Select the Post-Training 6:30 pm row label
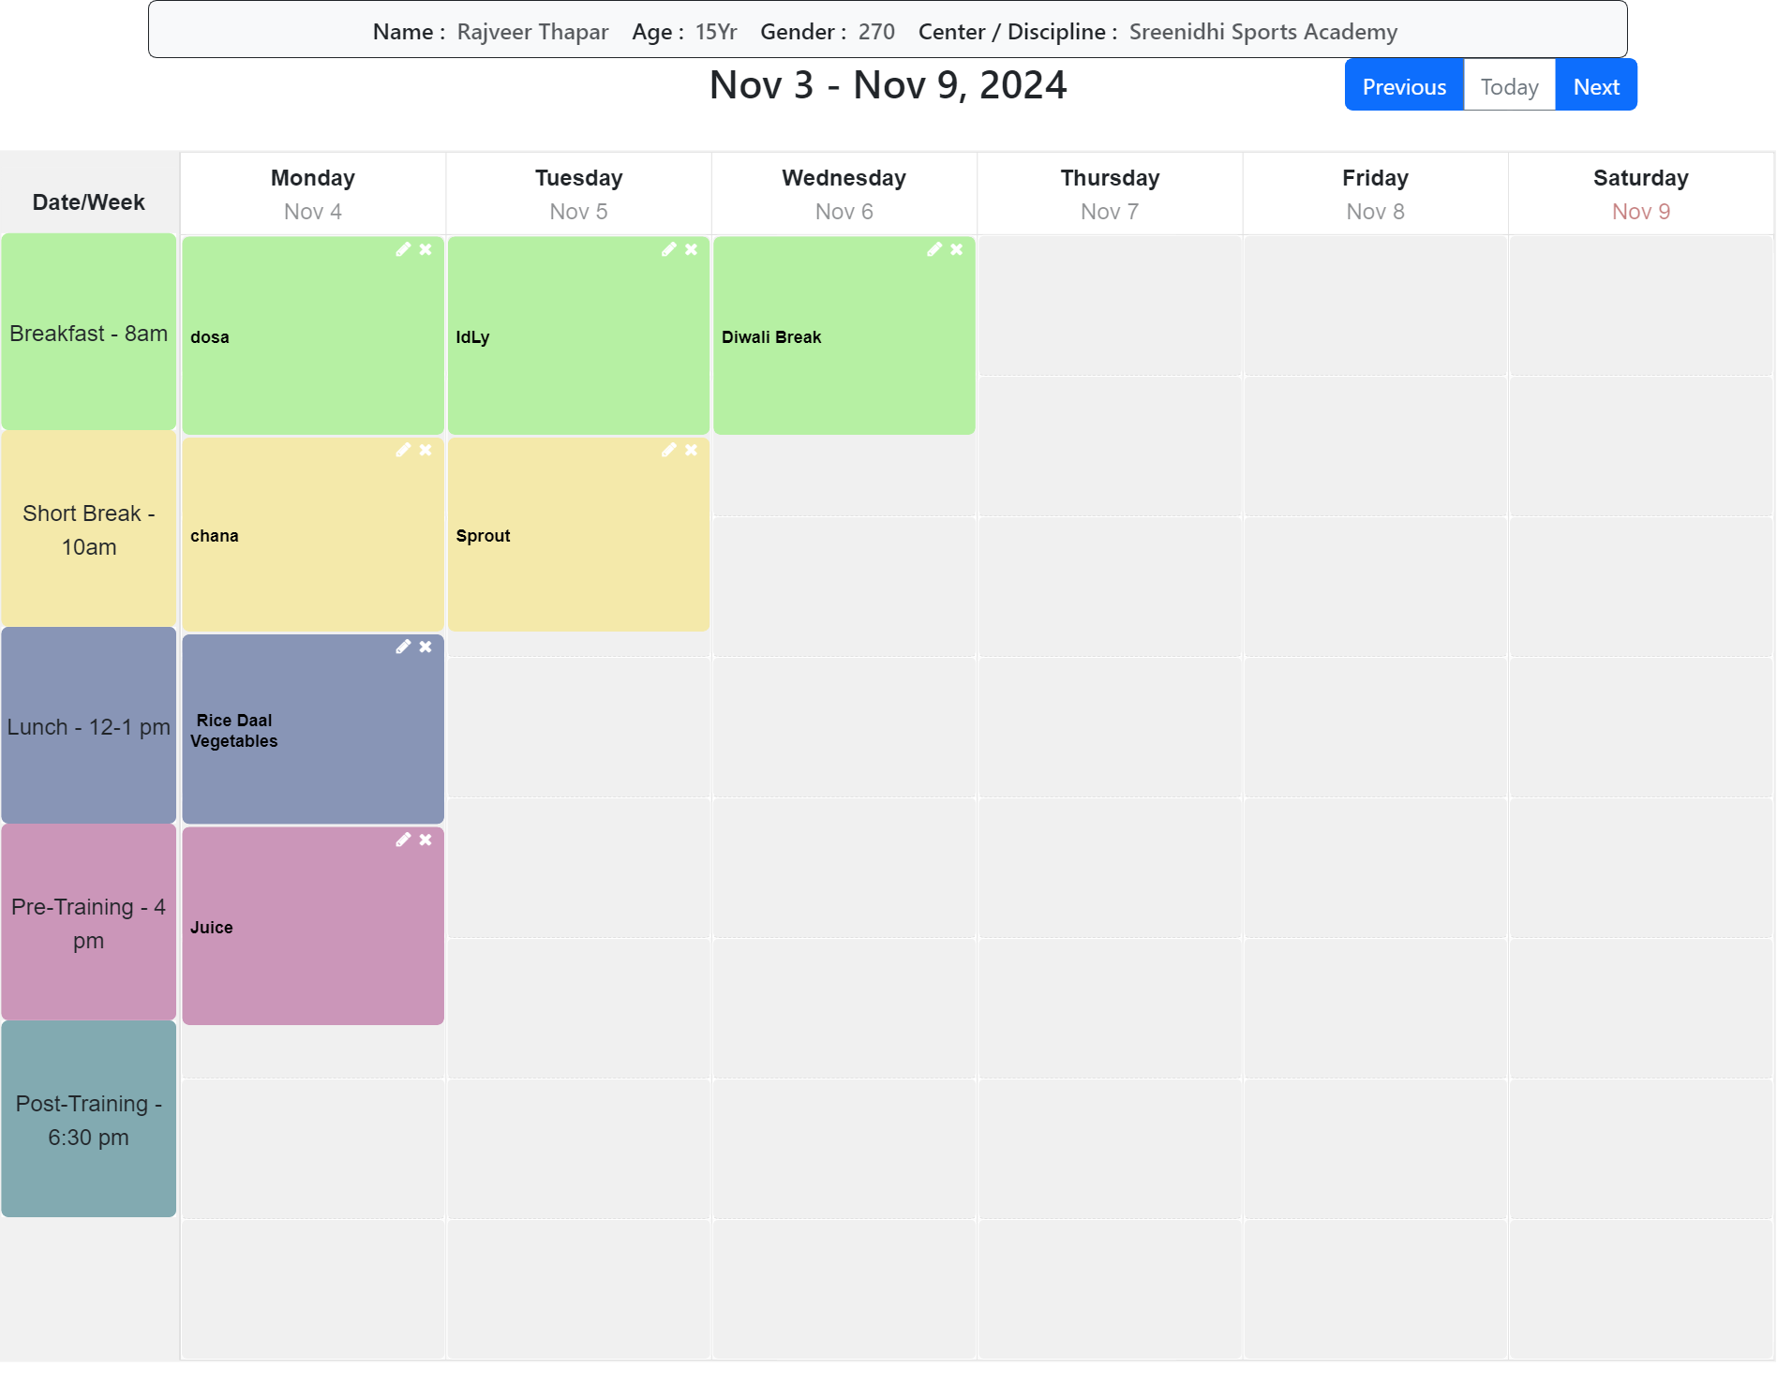Screen dimensions: 1777x1384 click(x=89, y=1120)
